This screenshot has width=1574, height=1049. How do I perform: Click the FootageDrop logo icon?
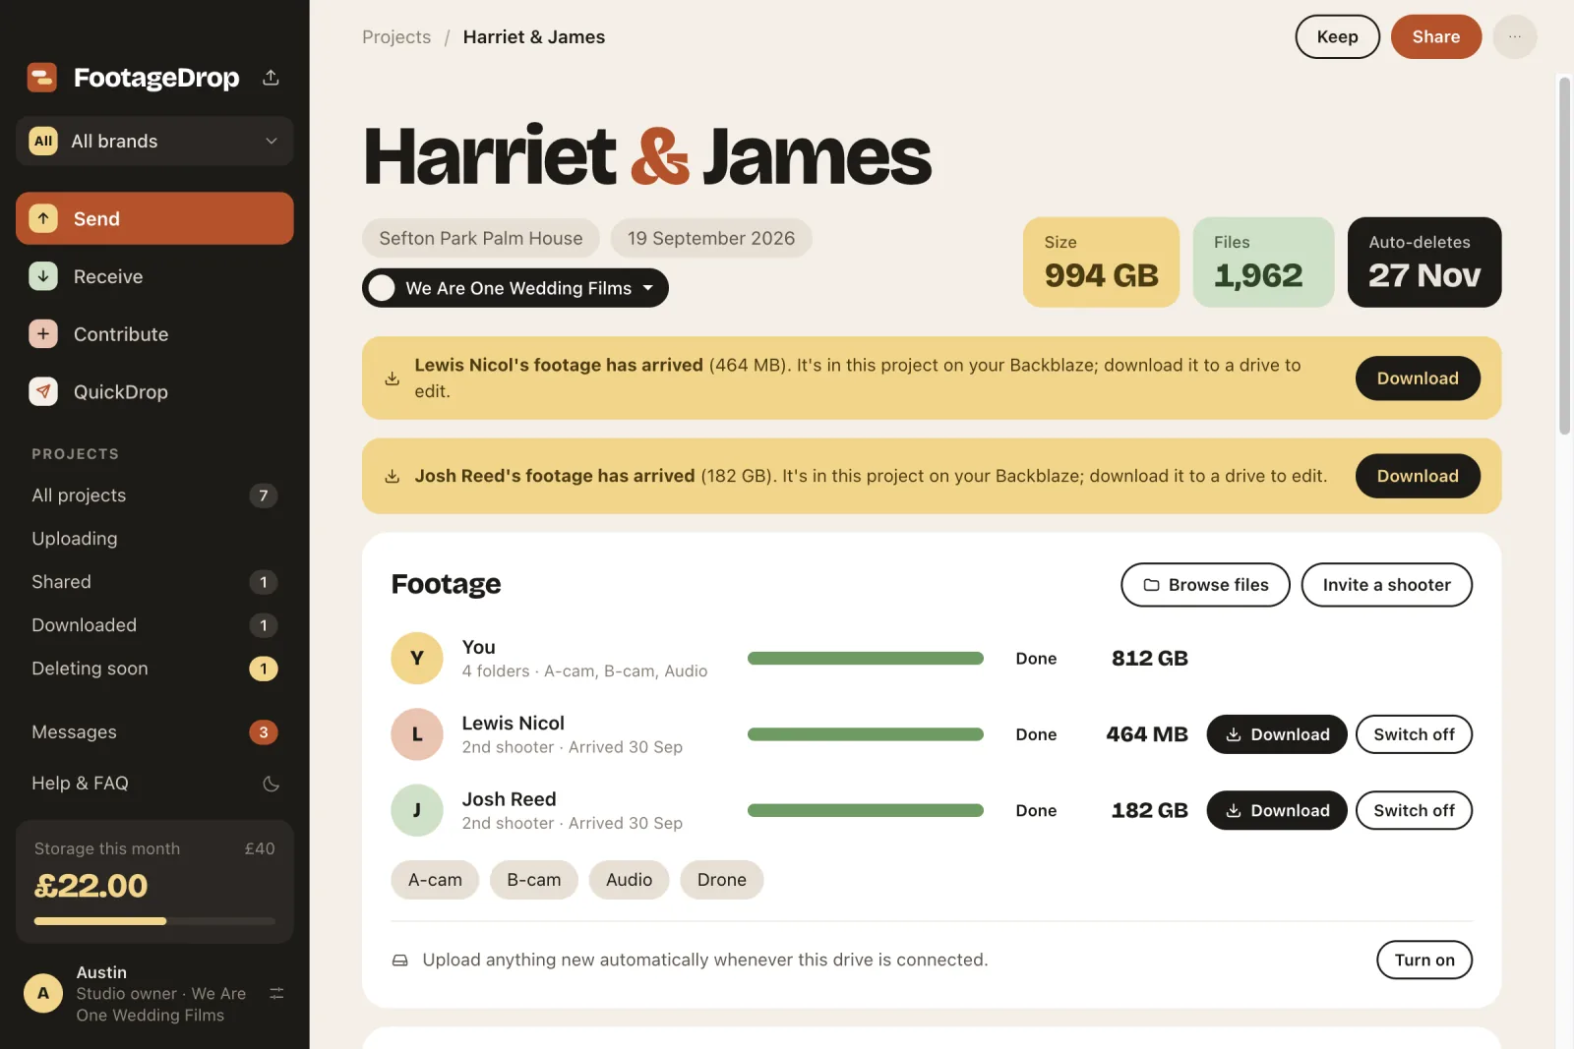pyautogui.click(x=42, y=77)
